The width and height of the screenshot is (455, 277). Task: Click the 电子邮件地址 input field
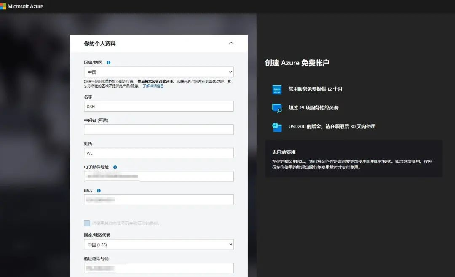[x=159, y=176]
